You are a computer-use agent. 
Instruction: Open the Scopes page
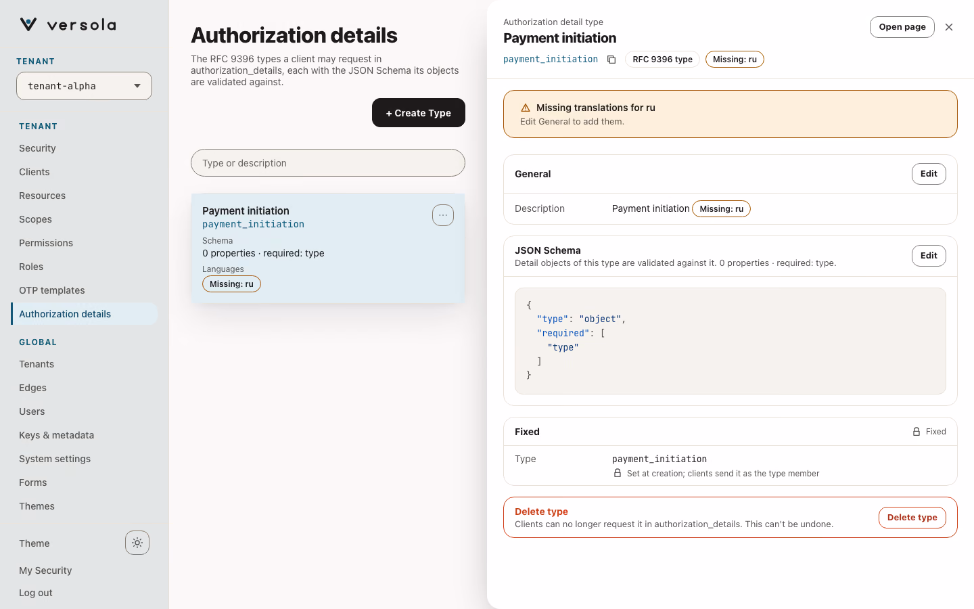(85, 219)
